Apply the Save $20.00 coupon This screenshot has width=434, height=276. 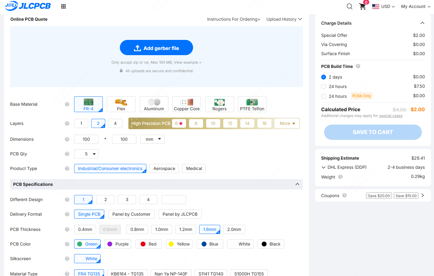point(379,196)
